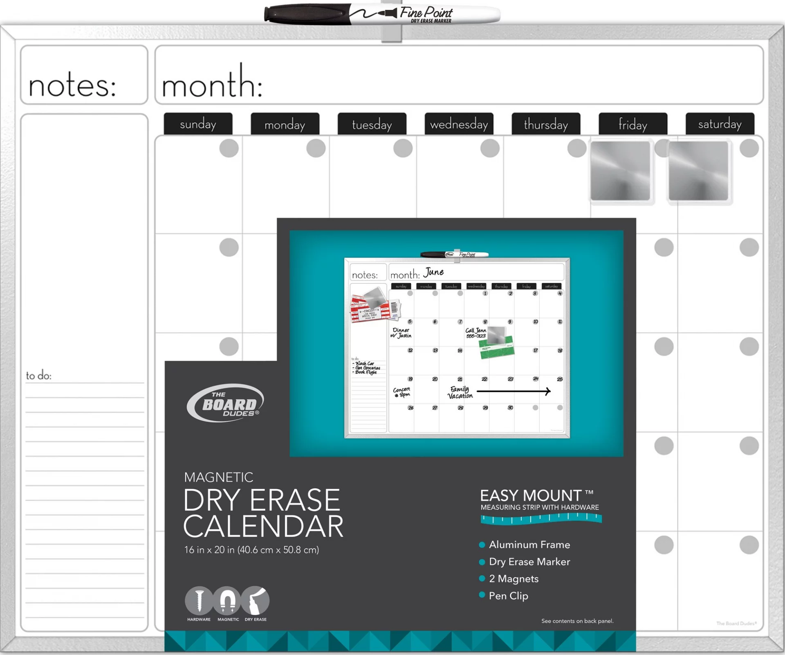Click the handwritten 'June' in the preview
Viewport: 785px width, 655px height.
[x=434, y=272]
